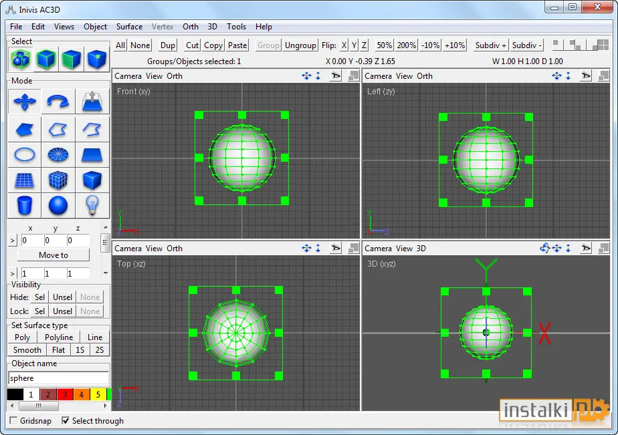This screenshot has height=435, width=618.
Task: Select the Cylinder creation tool
Action: (x=25, y=206)
